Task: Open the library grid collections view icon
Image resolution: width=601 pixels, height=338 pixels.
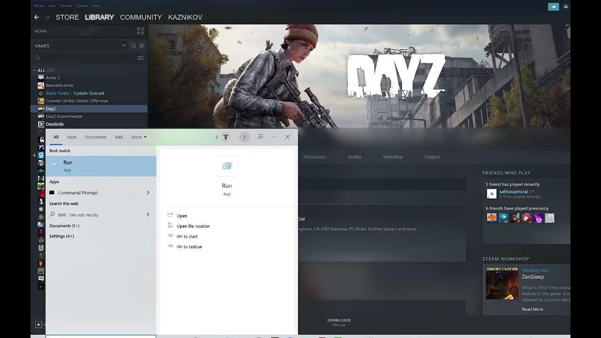Action: (x=140, y=31)
